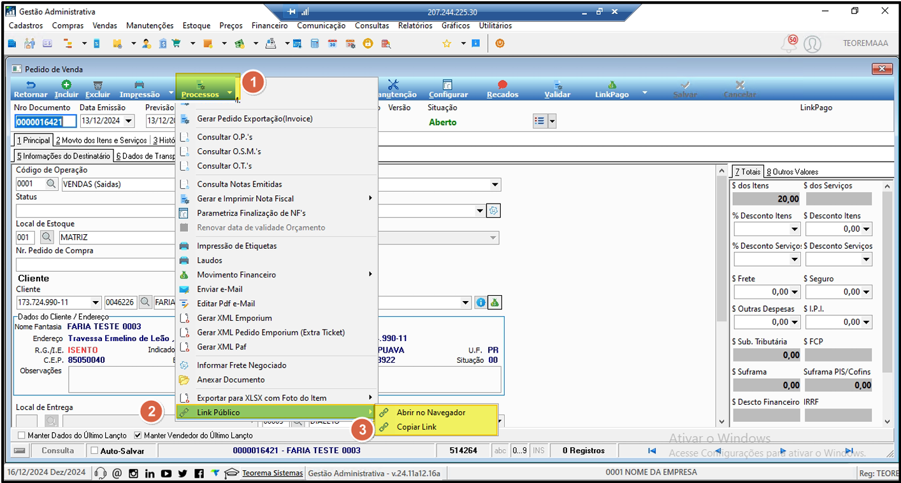Open the $ Seguro value dropdown
The width and height of the screenshot is (901, 483).
pyautogui.click(x=866, y=292)
